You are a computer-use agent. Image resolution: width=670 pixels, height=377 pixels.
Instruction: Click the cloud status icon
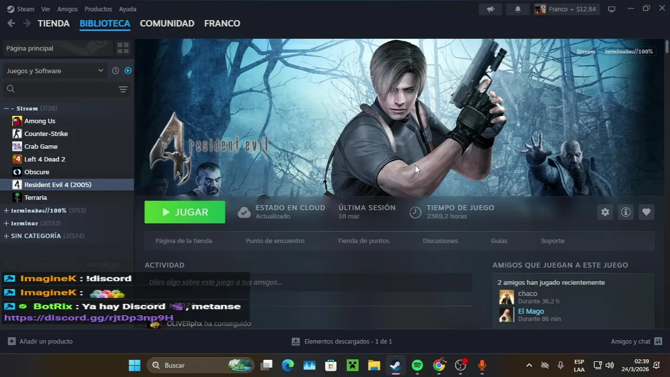[x=244, y=212]
